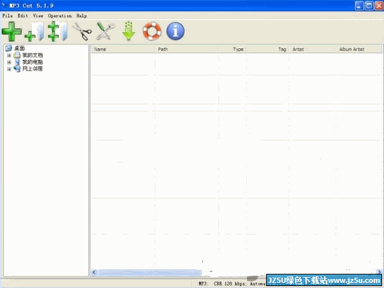
Task: Open the File menu
Action: [7, 15]
